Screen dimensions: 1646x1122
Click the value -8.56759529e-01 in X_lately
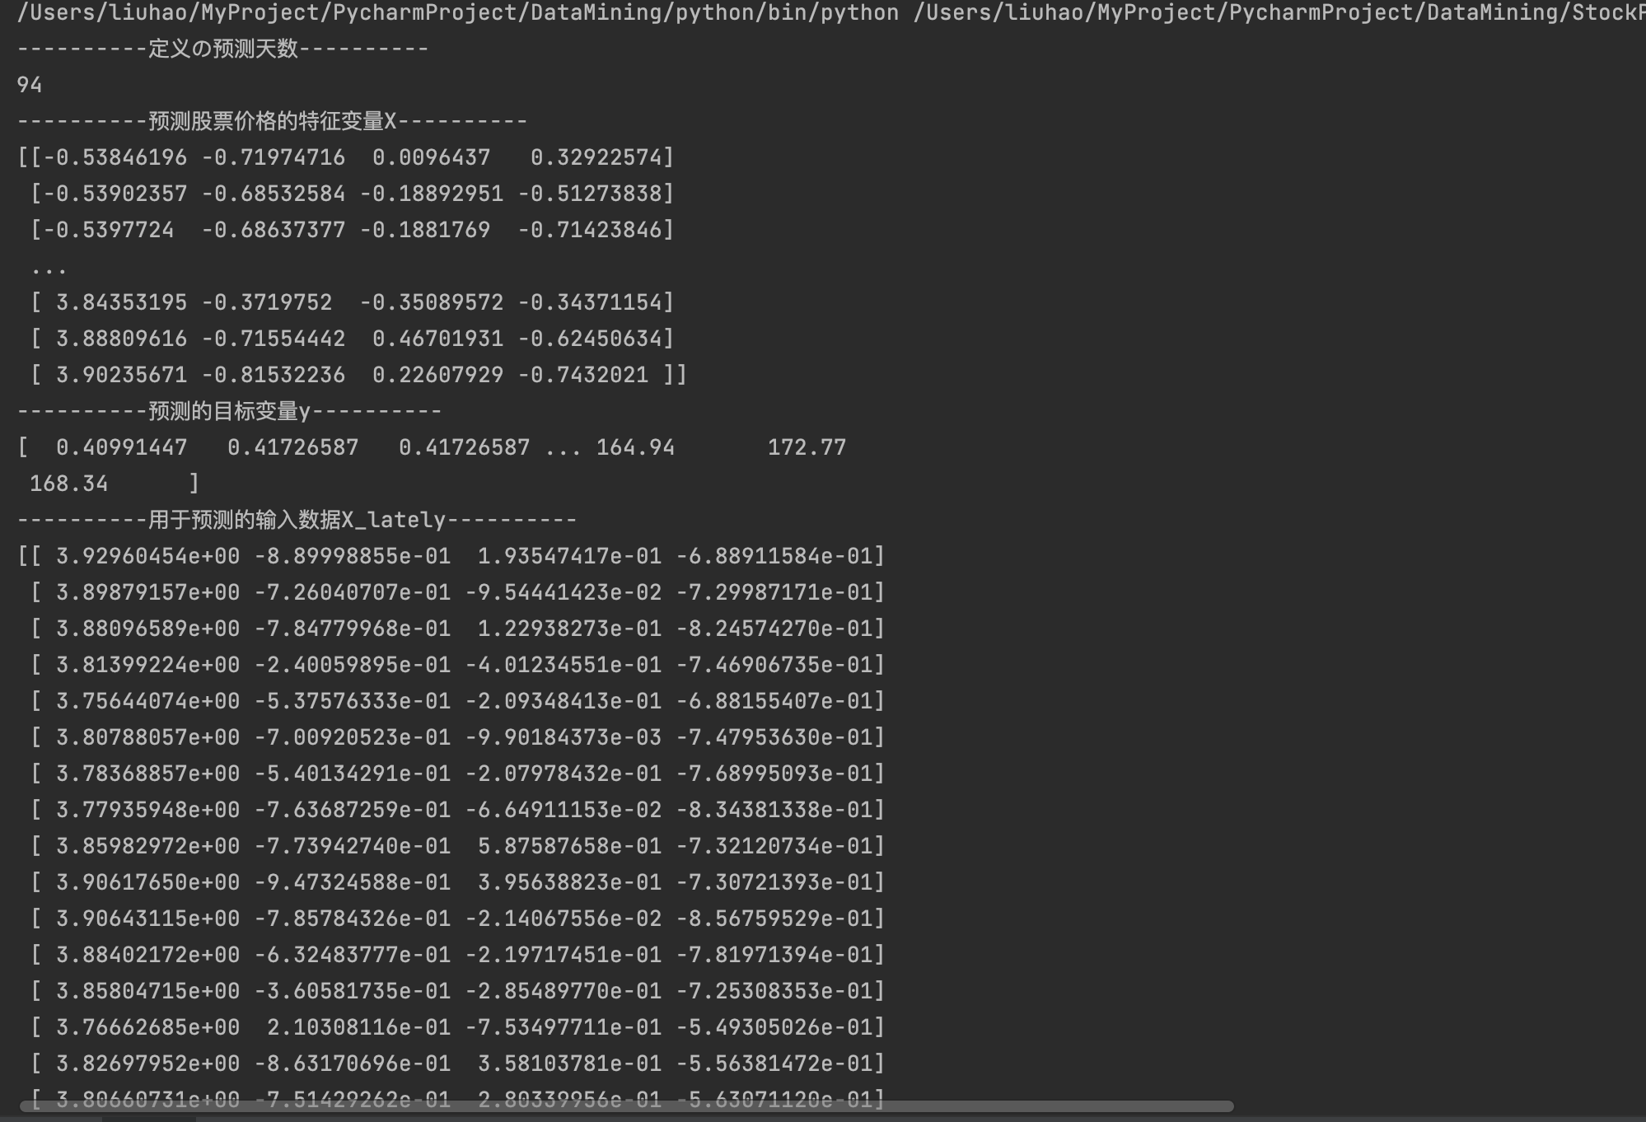pyautogui.click(x=774, y=919)
